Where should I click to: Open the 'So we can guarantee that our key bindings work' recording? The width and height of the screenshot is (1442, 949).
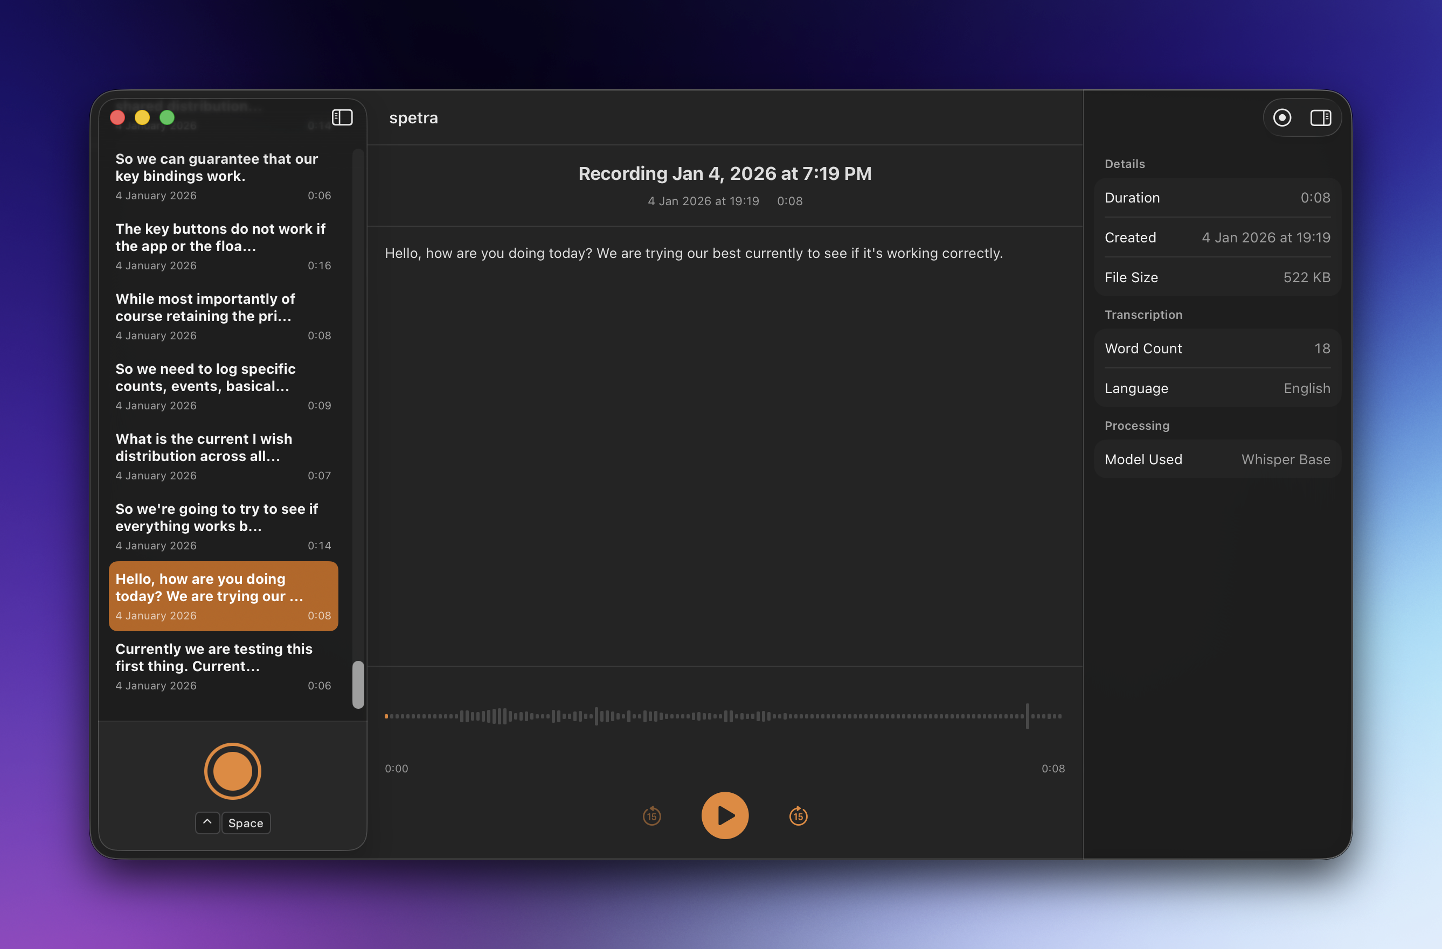pyautogui.click(x=223, y=176)
